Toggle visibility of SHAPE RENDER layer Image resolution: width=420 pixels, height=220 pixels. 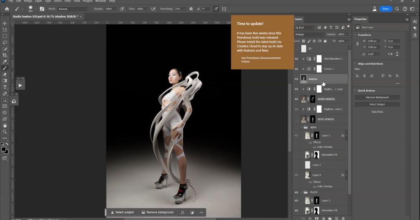coord(296,99)
